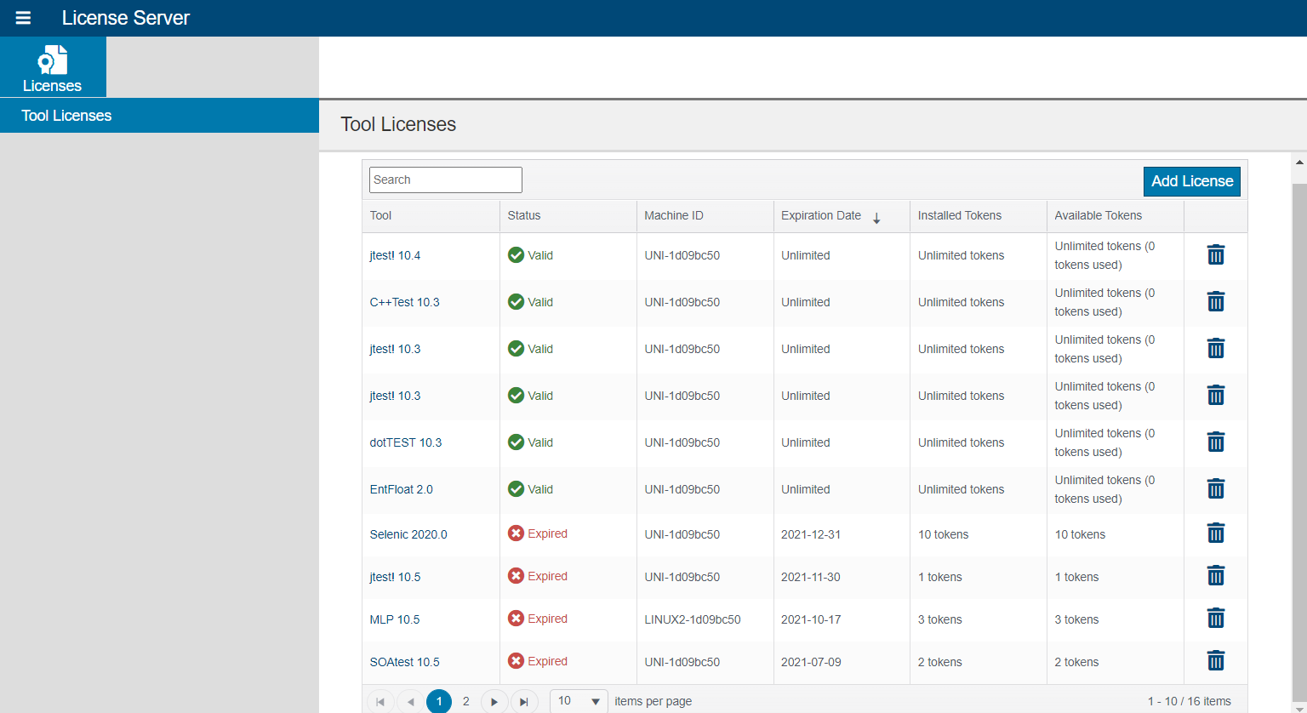The height and width of the screenshot is (713, 1307).
Task: Open the hamburger navigation menu
Action: [23, 18]
